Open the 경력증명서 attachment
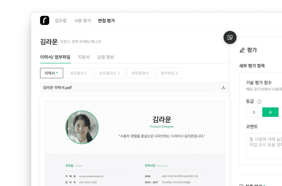This screenshot has width=282, height=186. click(140, 73)
